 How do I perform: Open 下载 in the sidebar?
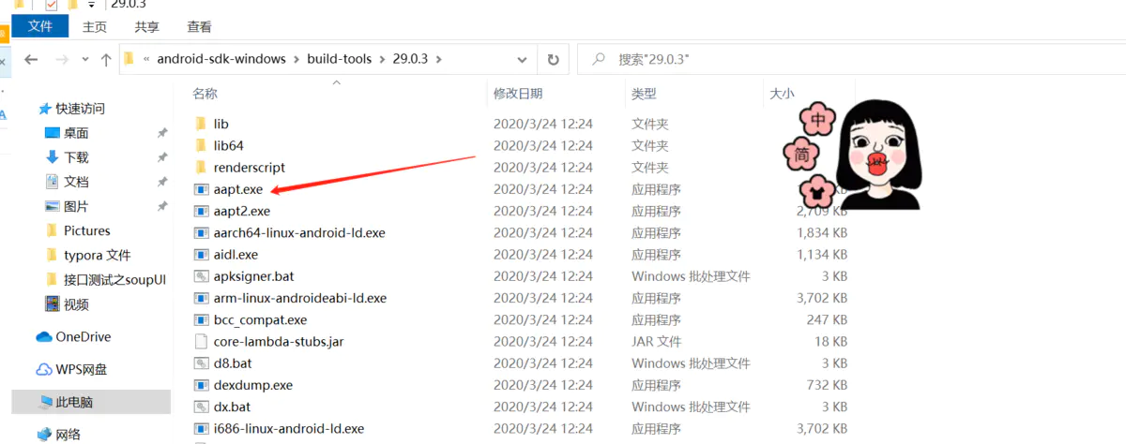click(77, 157)
